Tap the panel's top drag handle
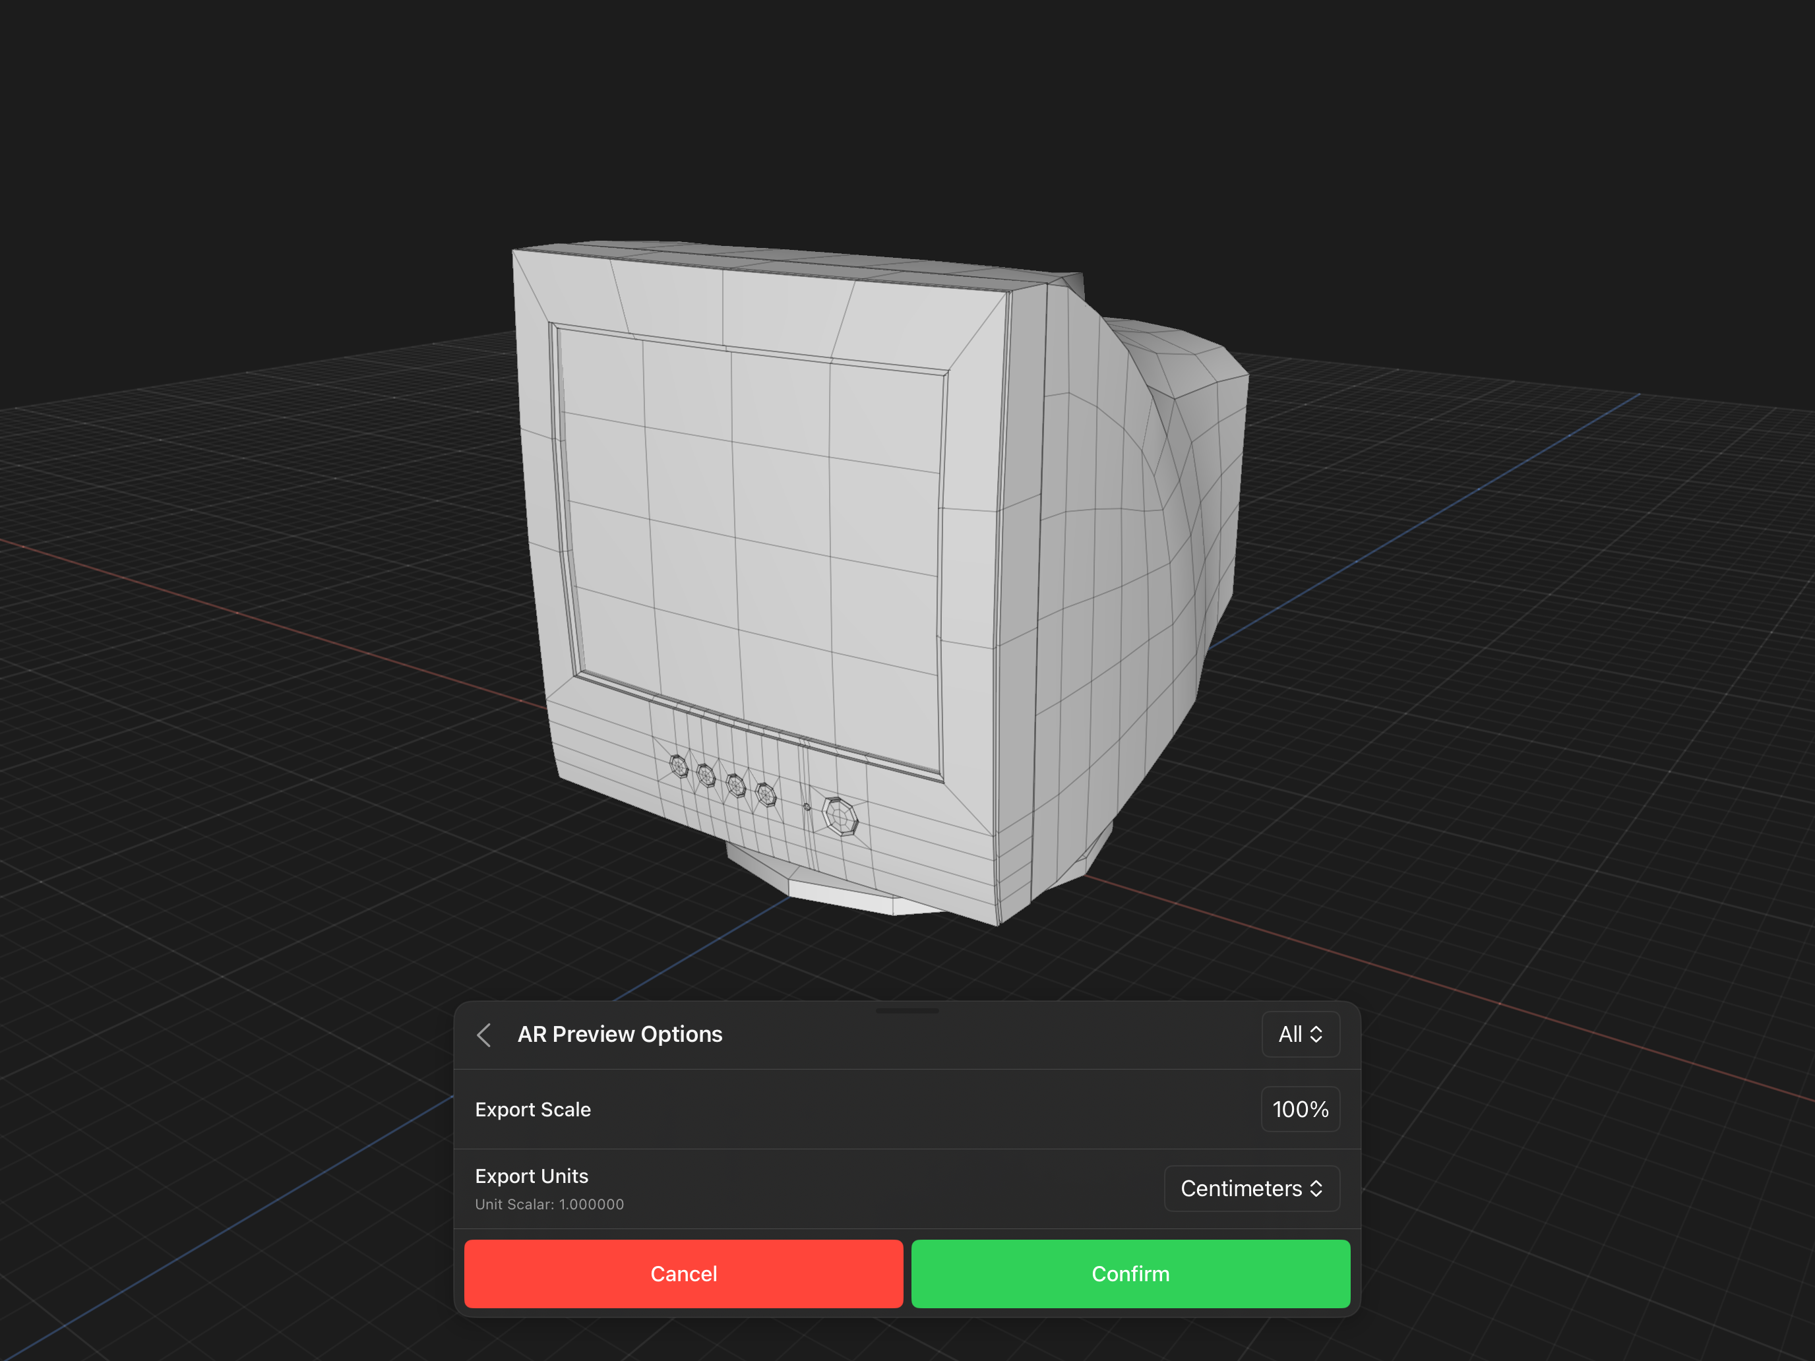The image size is (1815, 1361). (907, 1011)
